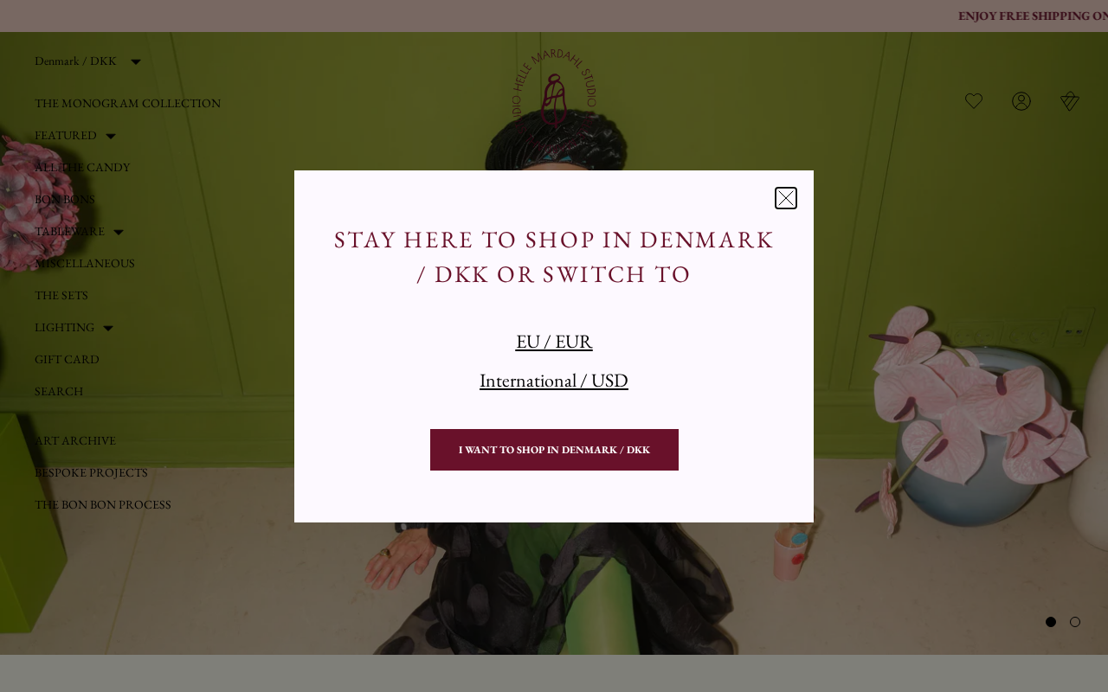
Task: Open the Search menu link
Action: (59, 391)
